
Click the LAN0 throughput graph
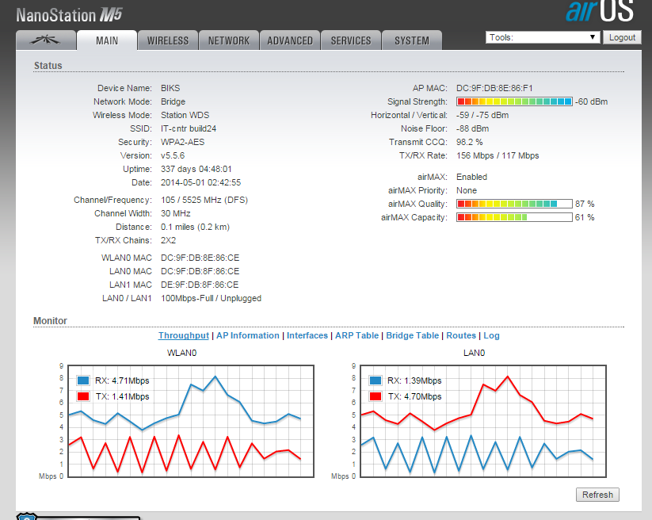(x=483, y=421)
